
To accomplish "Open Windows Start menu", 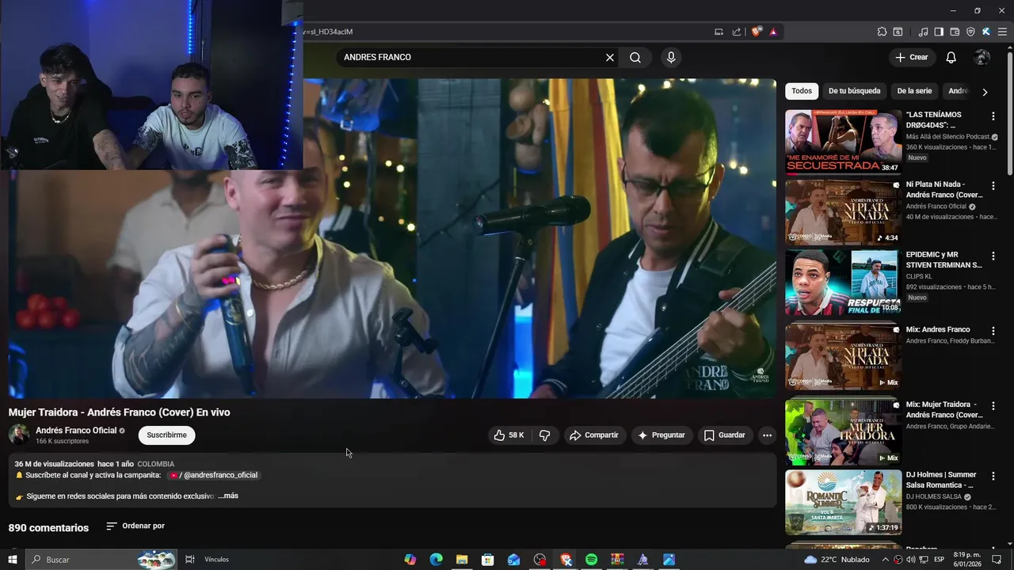I will (12, 560).
